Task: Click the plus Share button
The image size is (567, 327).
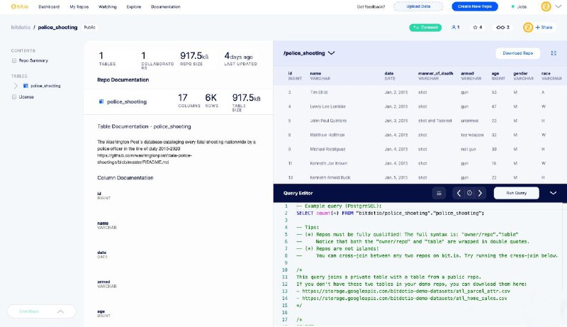Action: coord(544,28)
